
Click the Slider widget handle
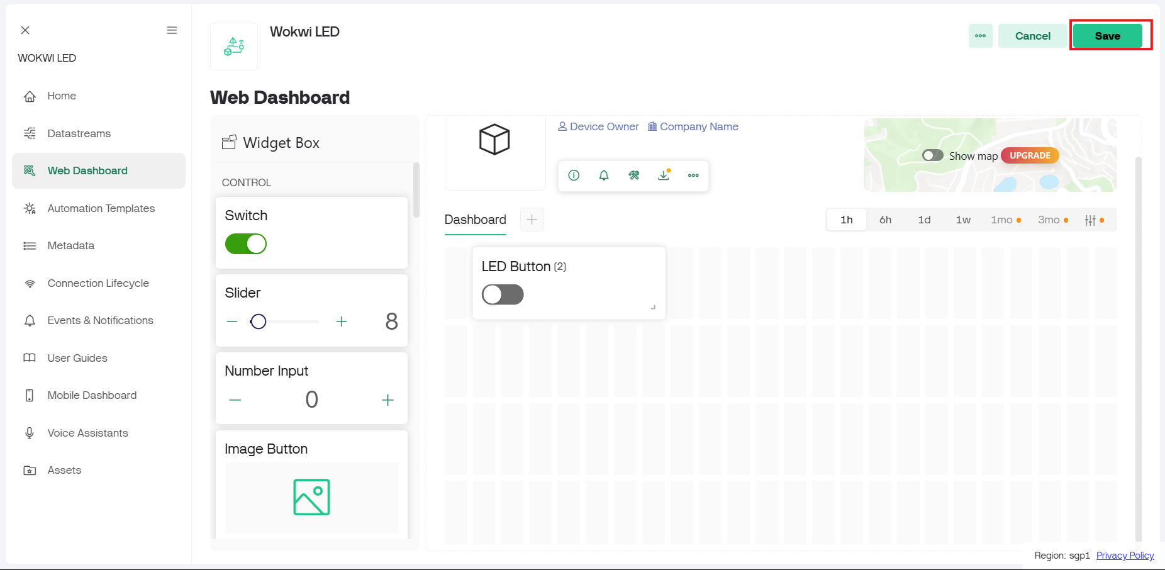[259, 321]
